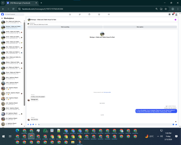The width and height of the screenshot is (181, 145).
Task: Click the zoom magnifier icon in address bar
Action: pos(157,9)
